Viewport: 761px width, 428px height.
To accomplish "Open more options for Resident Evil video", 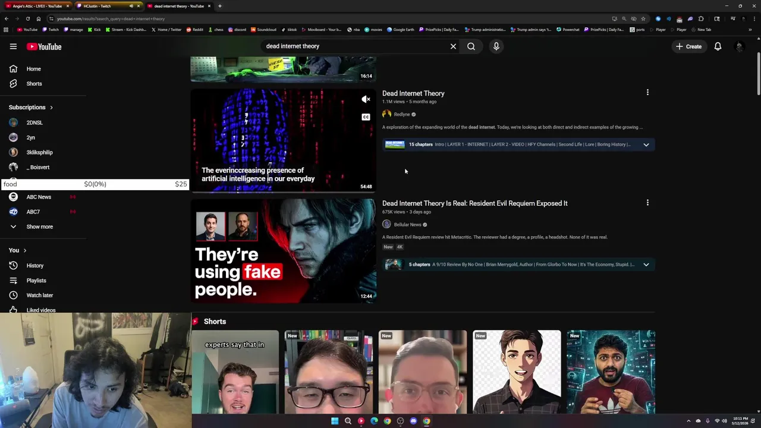I will [647, 203].
